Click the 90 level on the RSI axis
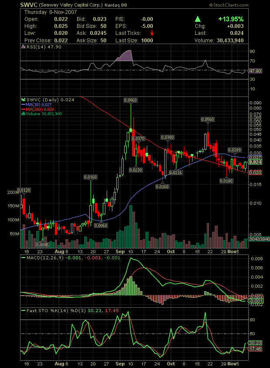Screen dimensions: 270x368 [x=253, y=52]
